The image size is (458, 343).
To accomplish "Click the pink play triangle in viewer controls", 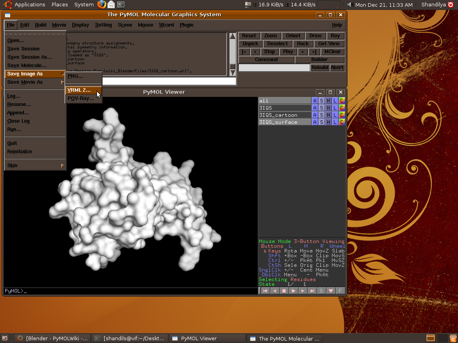I will click(293, 291).
